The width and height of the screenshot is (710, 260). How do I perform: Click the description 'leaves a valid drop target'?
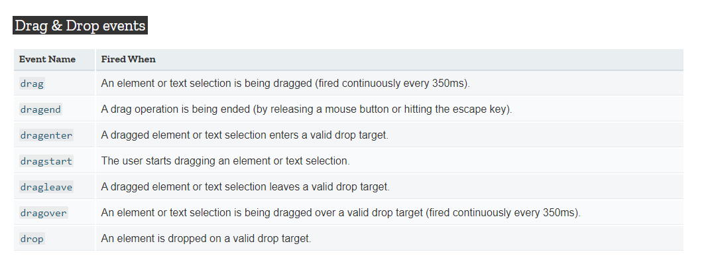(245, 187)
